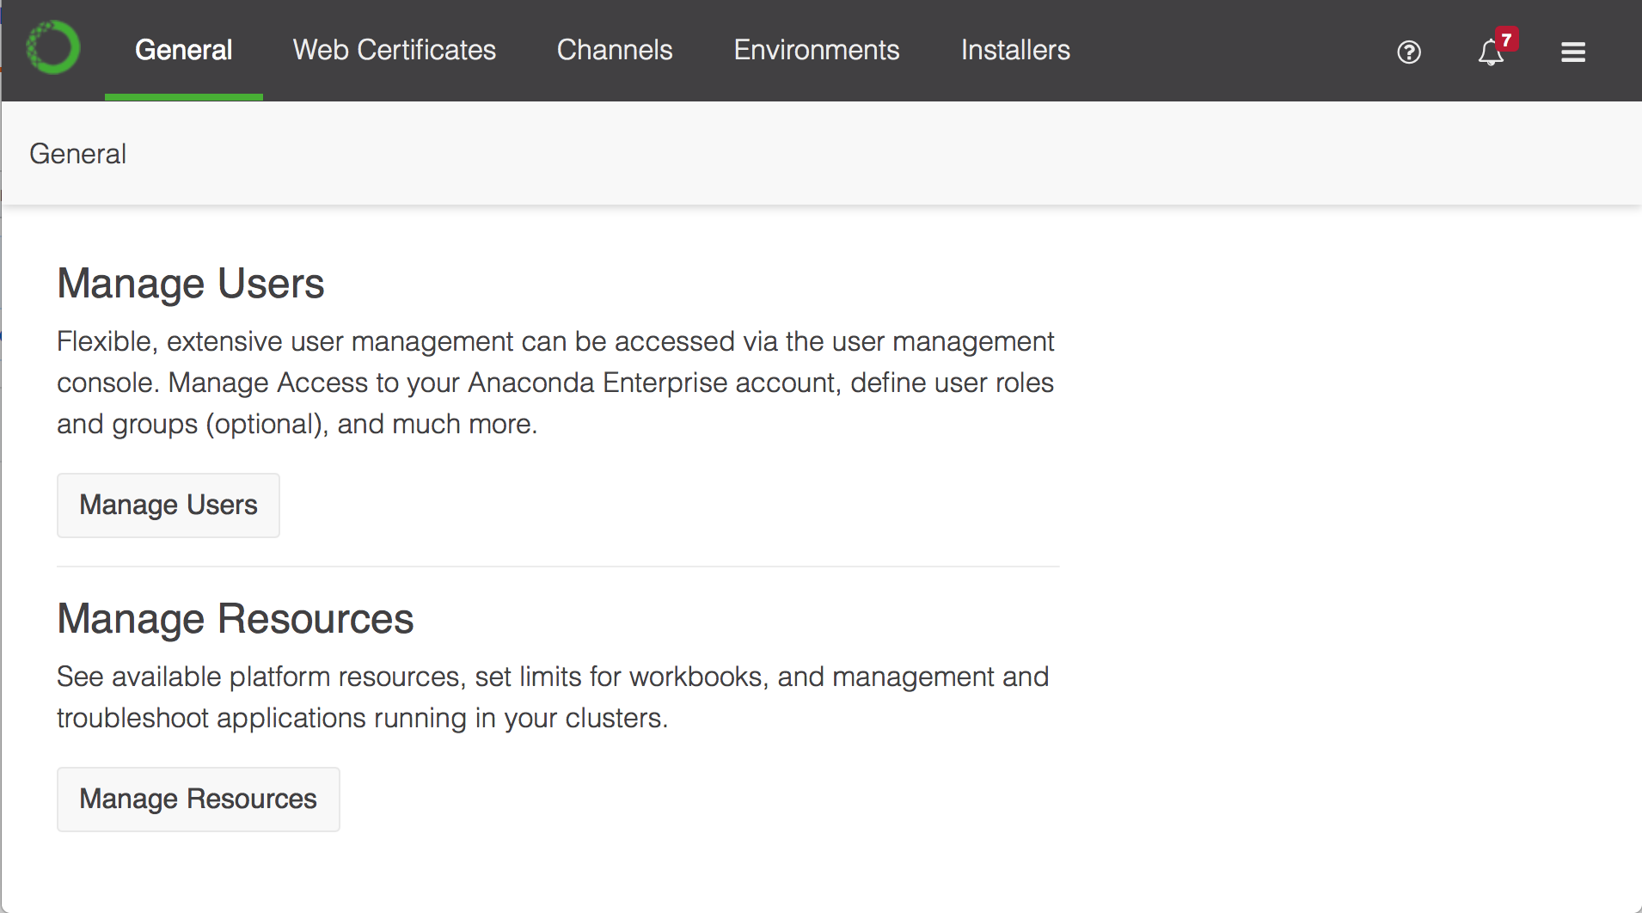Click the platform resources description paragraph
1642x913 pixels.
[x=553, y=697]
